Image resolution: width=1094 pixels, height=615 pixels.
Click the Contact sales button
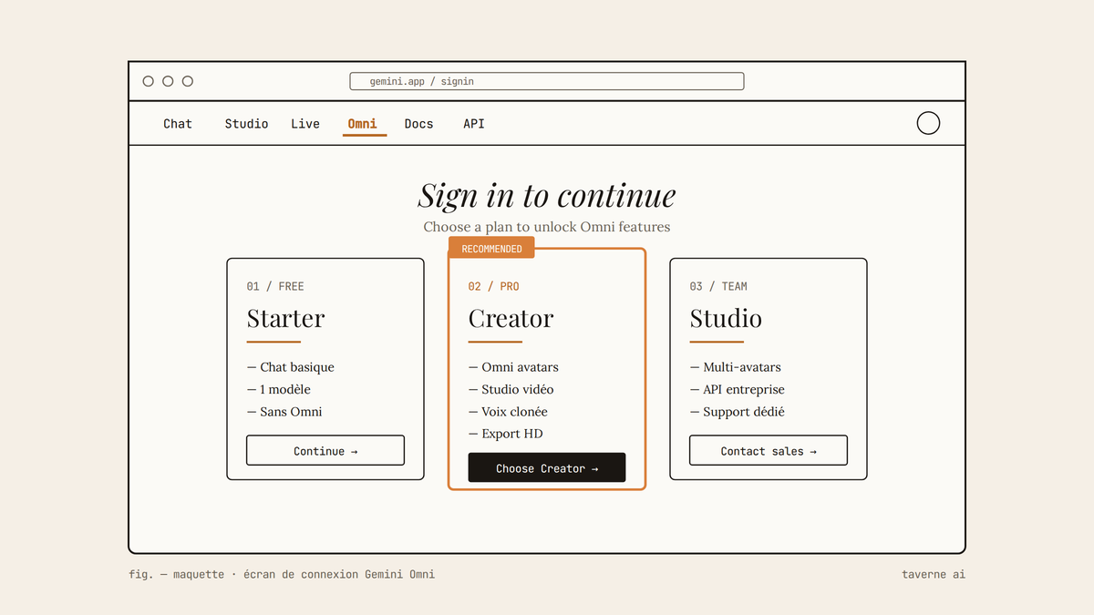769,450
